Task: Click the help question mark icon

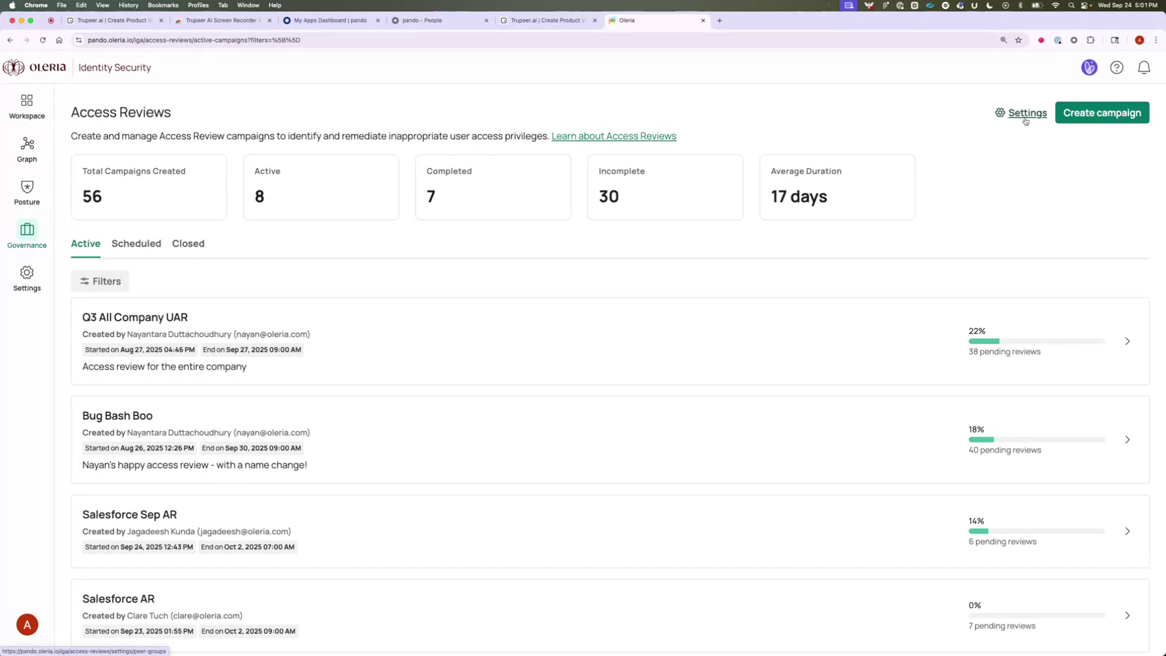Action: 1117,67
